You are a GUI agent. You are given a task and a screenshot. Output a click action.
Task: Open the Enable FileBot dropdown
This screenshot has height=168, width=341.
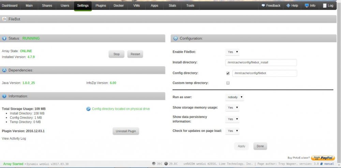pyautogui.click(x=232, y=52)
